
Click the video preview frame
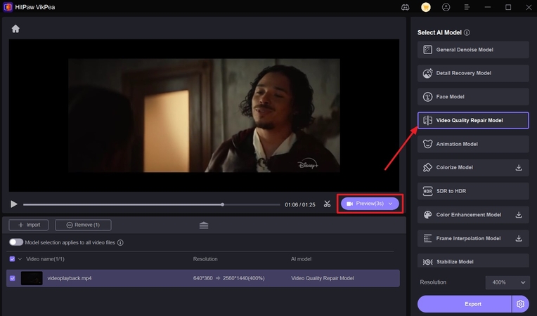click(x=204, y=115)
